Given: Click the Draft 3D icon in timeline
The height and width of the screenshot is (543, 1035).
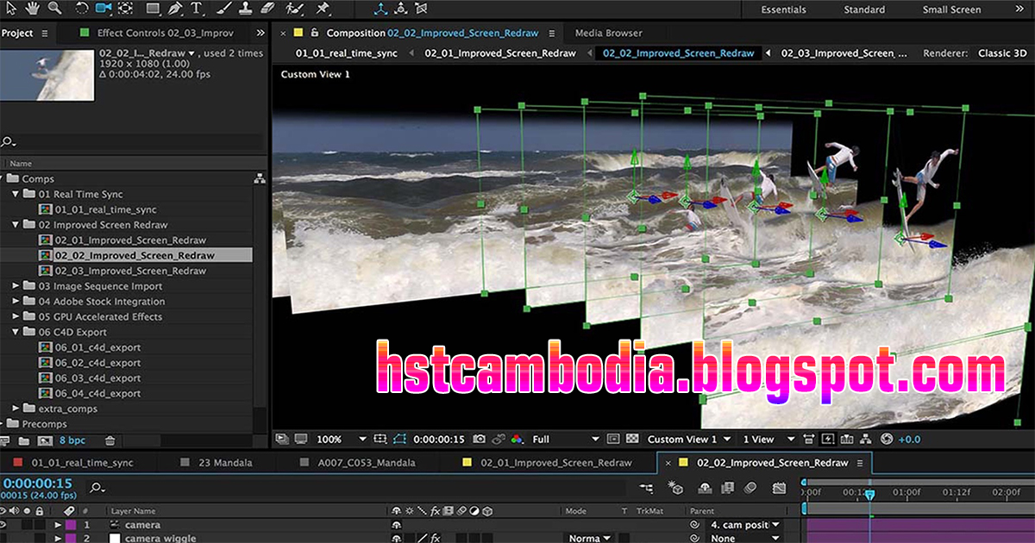Looking at the screenshot, I should [x=675, y=488].
